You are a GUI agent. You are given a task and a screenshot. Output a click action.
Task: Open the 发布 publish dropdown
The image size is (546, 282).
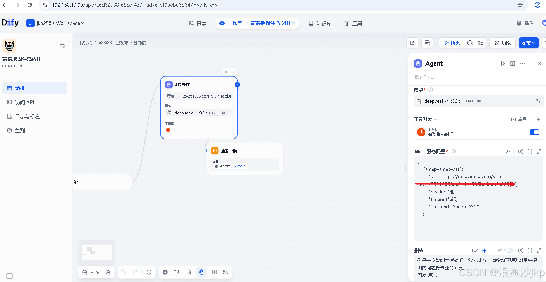click(x=529, y=43)
